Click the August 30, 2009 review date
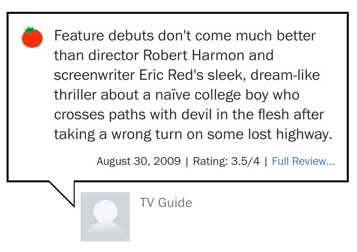 [139, 161]
